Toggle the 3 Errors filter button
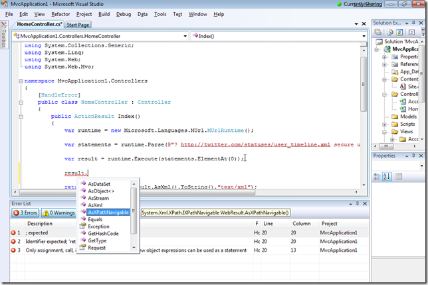This screenshot has height=285, width=428. [25, 213]
